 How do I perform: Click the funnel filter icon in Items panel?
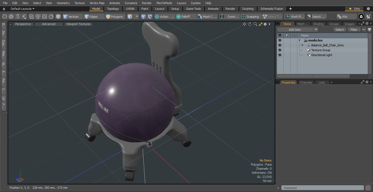coord(369,30)
